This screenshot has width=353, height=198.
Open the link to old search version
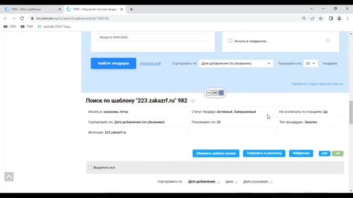pyautogui.click(x=317, y=84)
